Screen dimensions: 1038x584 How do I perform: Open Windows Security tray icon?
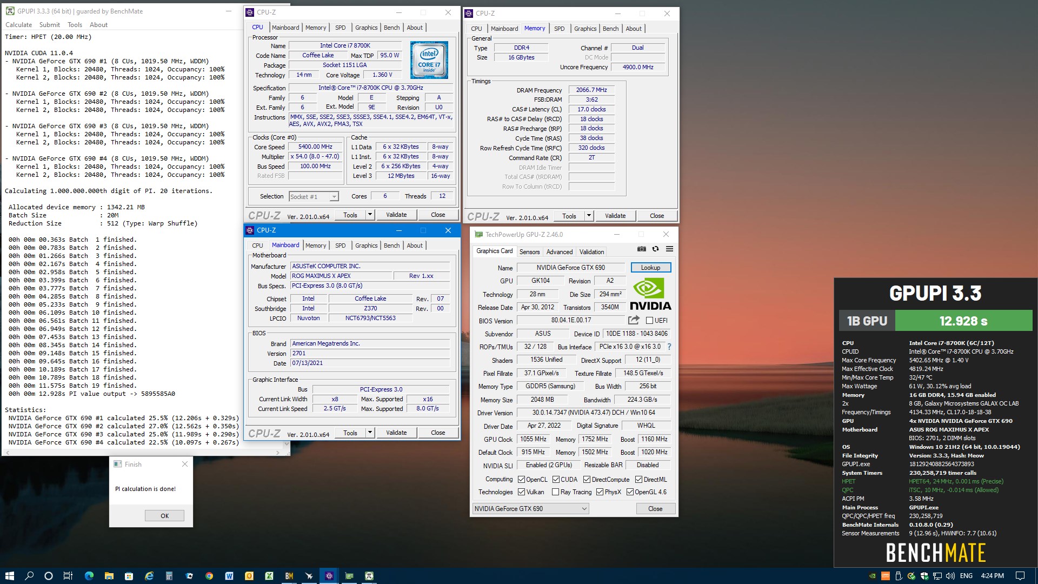coord(924,576)
